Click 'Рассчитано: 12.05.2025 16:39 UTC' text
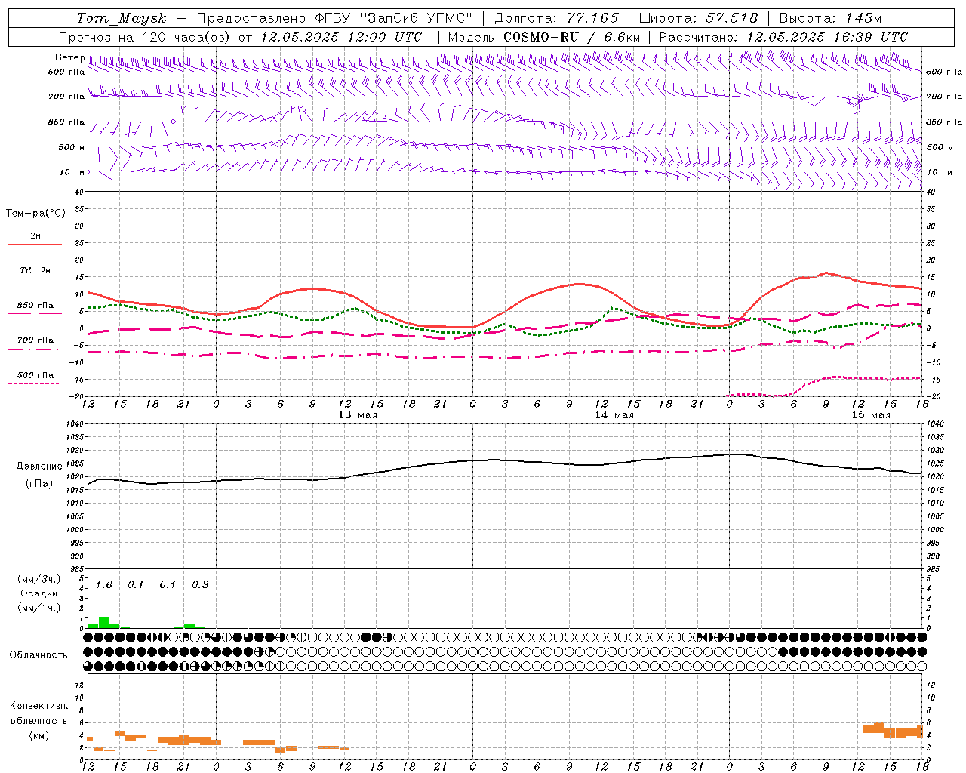The width and height of the screenshot is (966, 773). [x=783, y=37]
